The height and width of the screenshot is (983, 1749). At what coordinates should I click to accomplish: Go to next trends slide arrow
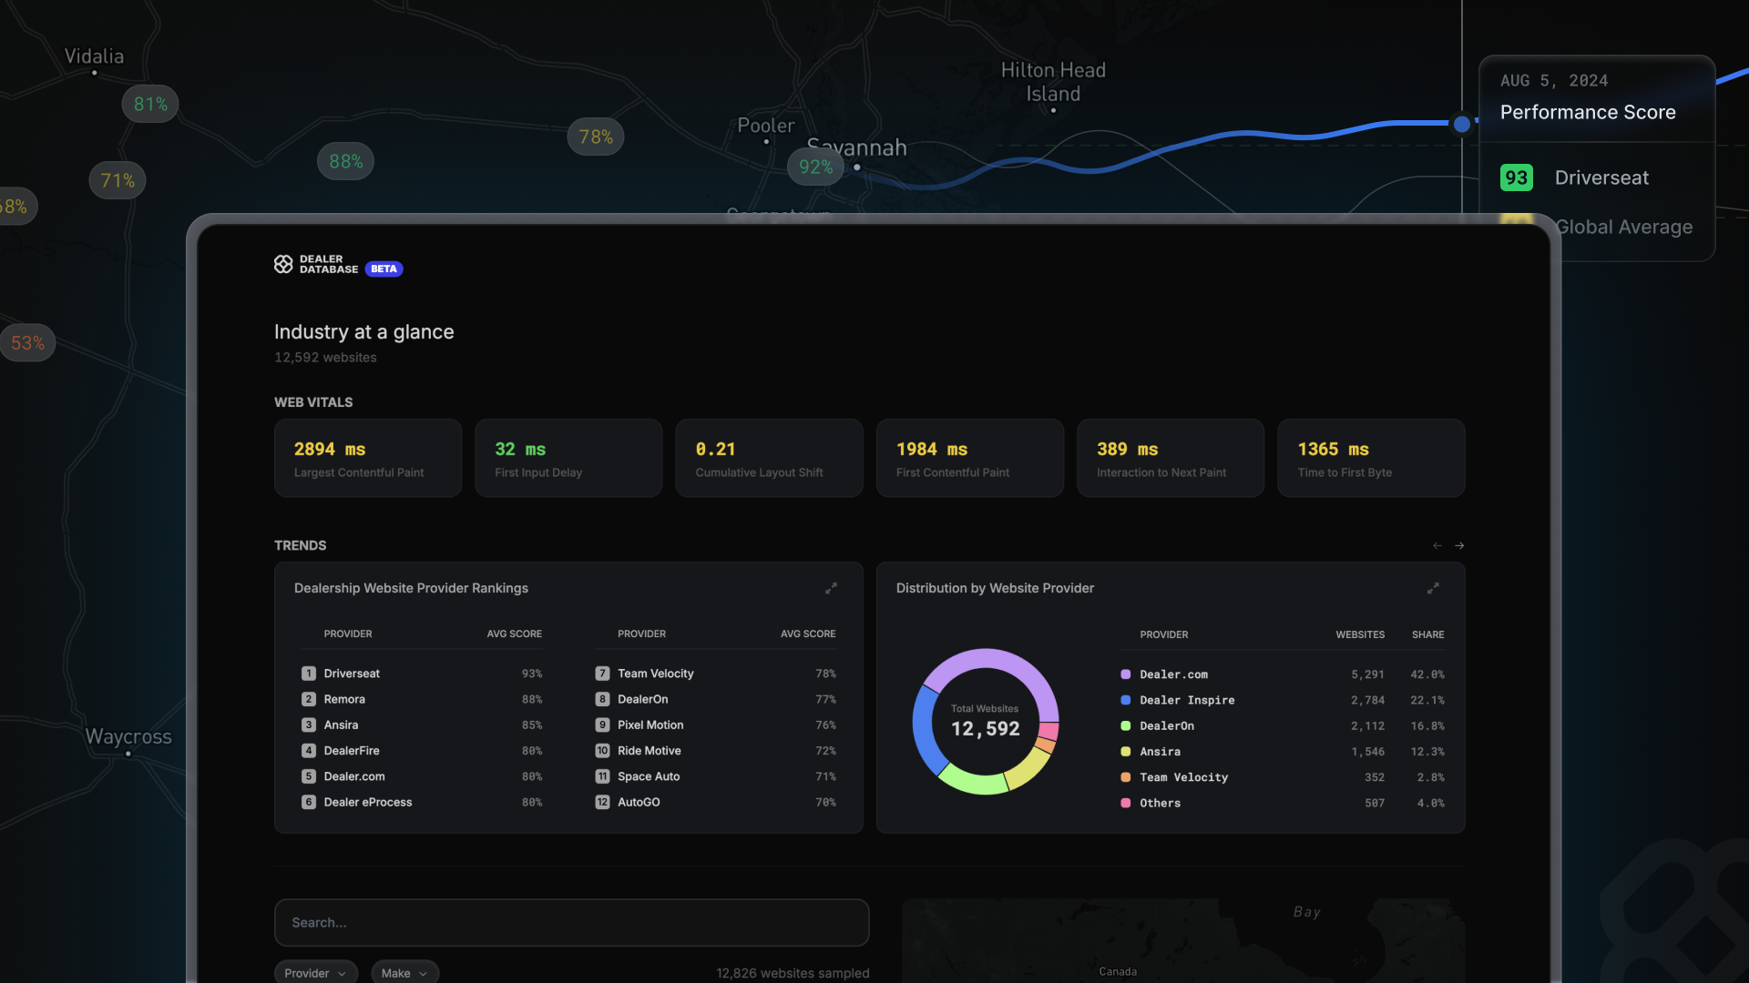coord(1459,546)
